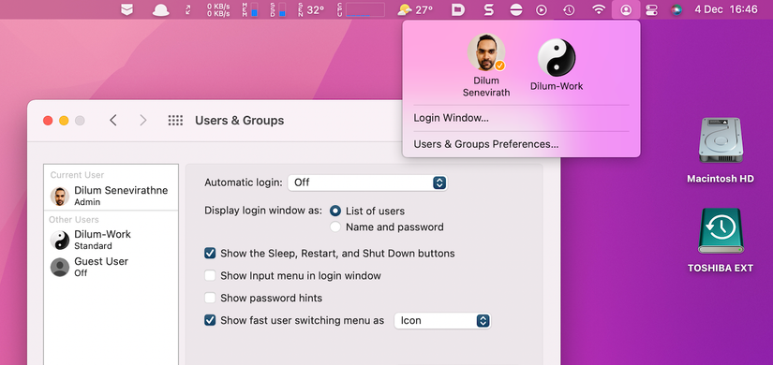Image resolution: width=773 pixels, height=365 pixels.
Task: Select Guest User in the sidebar
Action: [x=111, y=267]
